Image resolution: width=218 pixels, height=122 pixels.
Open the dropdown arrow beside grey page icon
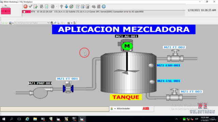pyautogui.click(x=57, y=6)
